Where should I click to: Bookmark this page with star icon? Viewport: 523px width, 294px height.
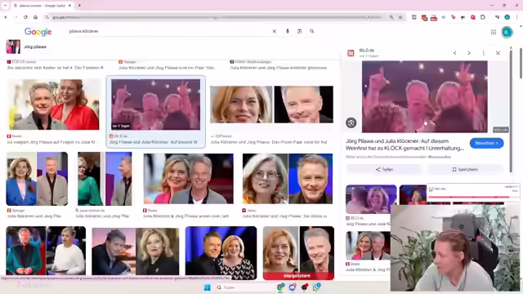(x=400, y=17)
